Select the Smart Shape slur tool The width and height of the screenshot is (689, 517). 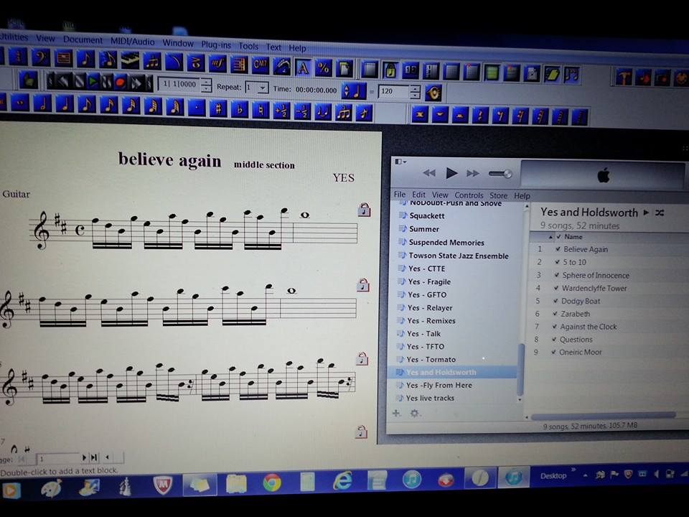click(174, 62)
